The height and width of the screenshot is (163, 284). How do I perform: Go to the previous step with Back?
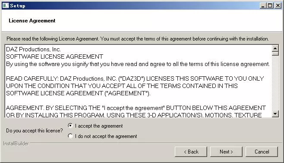click(x=191, y=152)
